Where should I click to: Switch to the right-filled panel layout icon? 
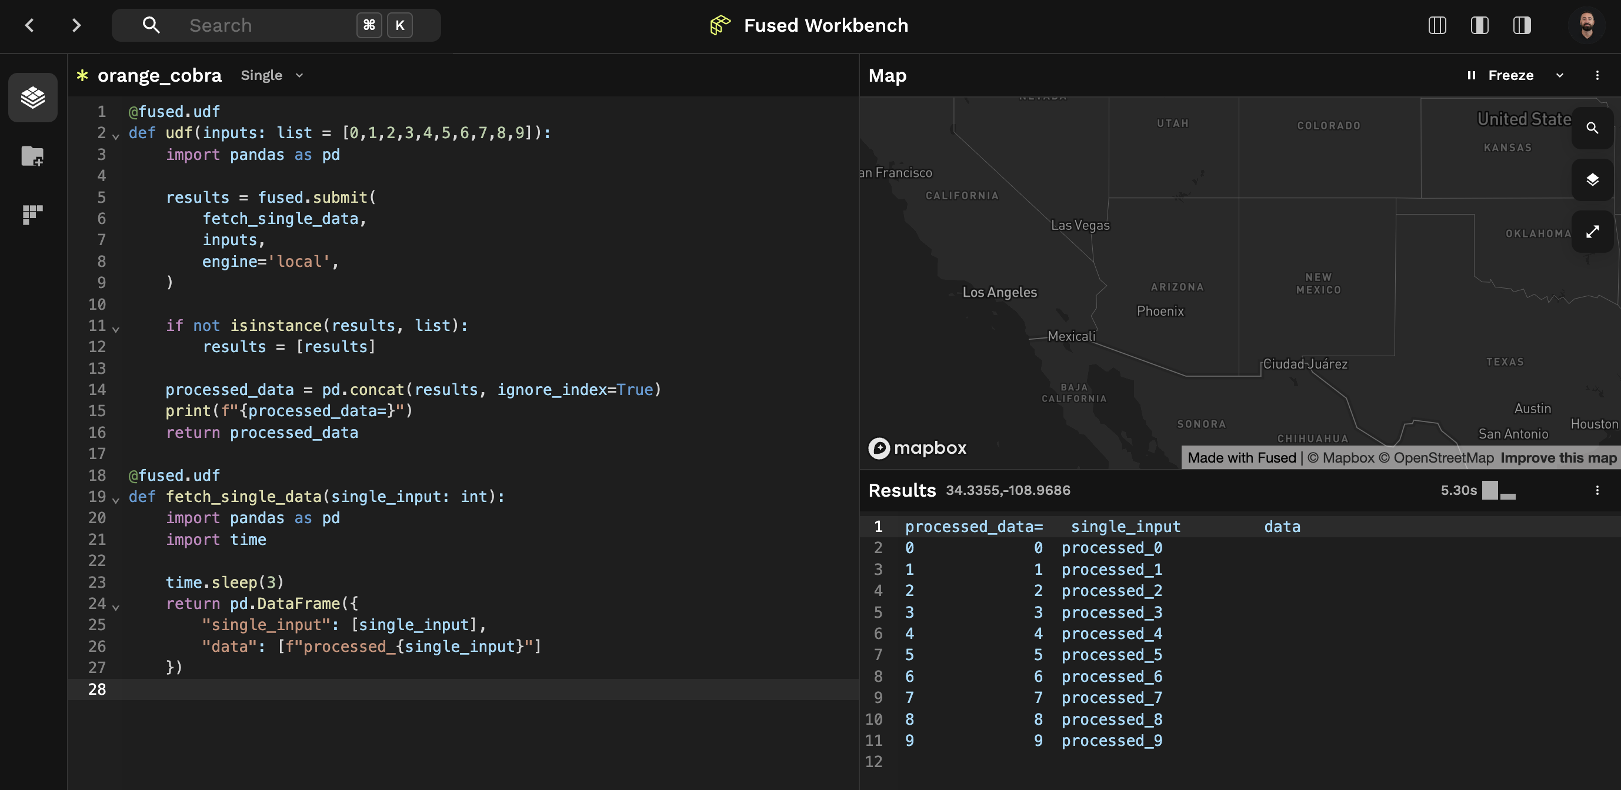[x=1522, y=25]
